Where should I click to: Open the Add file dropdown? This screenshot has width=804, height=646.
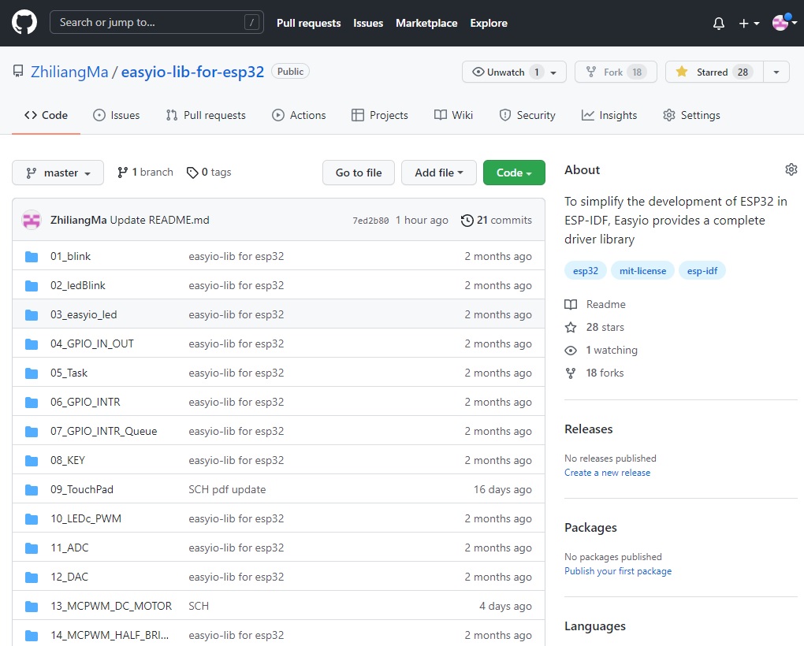(438, 173)
